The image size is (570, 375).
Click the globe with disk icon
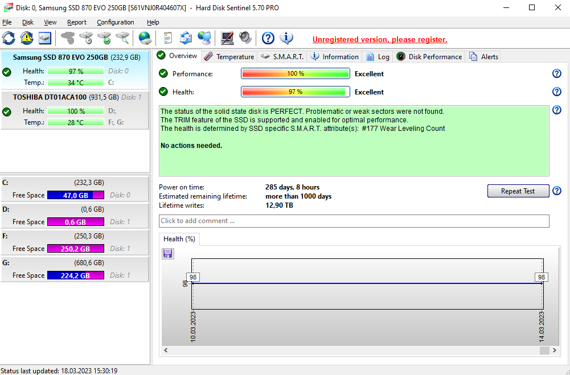145,38
